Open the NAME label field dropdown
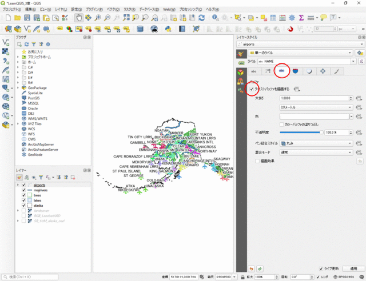Screen dimensions: 366x281 point(353,61)
